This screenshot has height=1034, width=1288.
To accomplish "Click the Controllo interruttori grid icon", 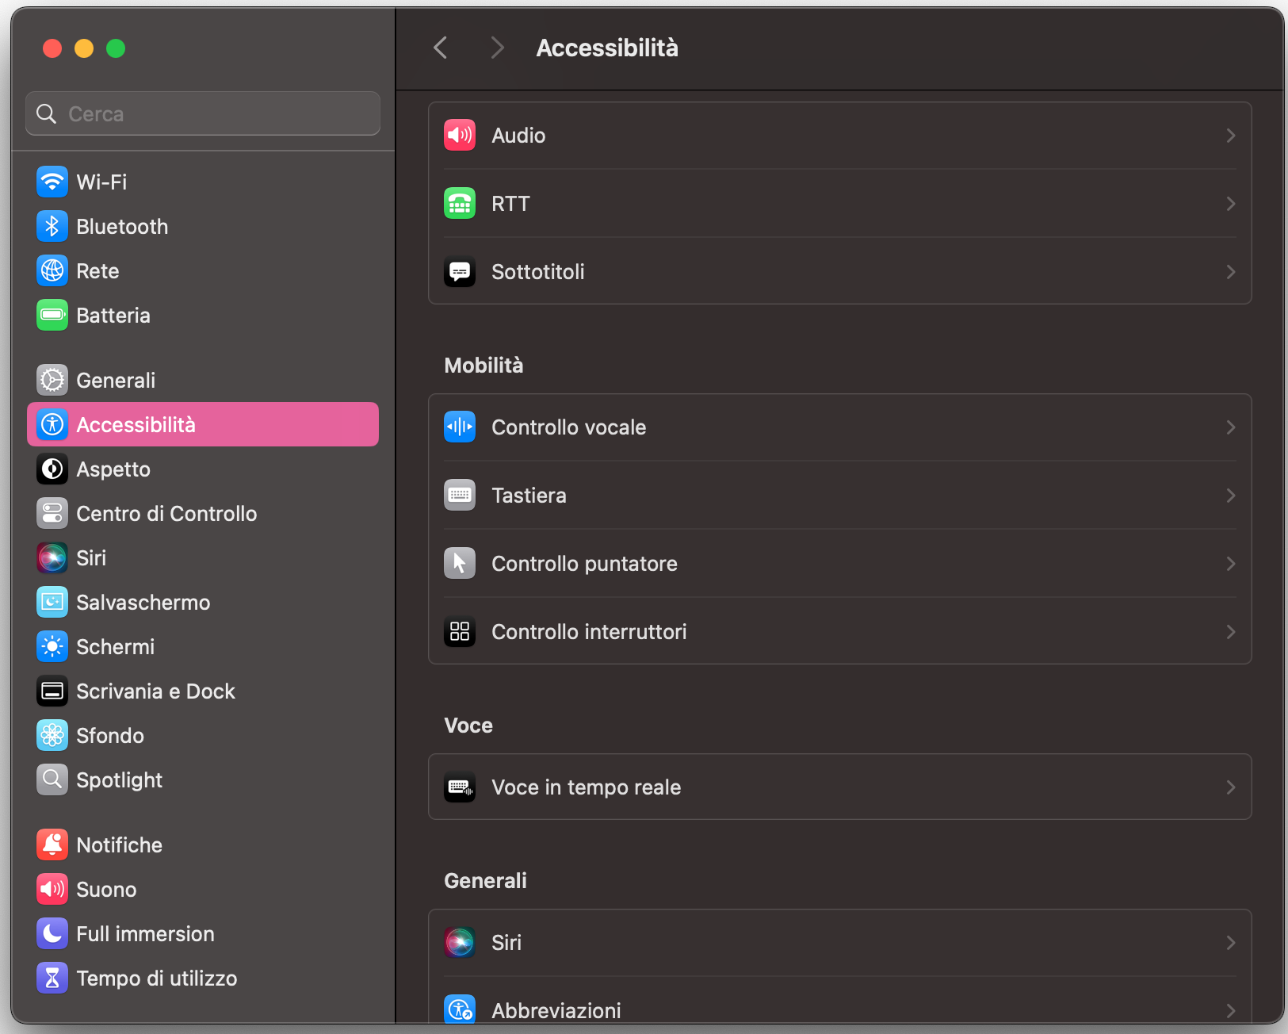I will click(x=460, y=631).
